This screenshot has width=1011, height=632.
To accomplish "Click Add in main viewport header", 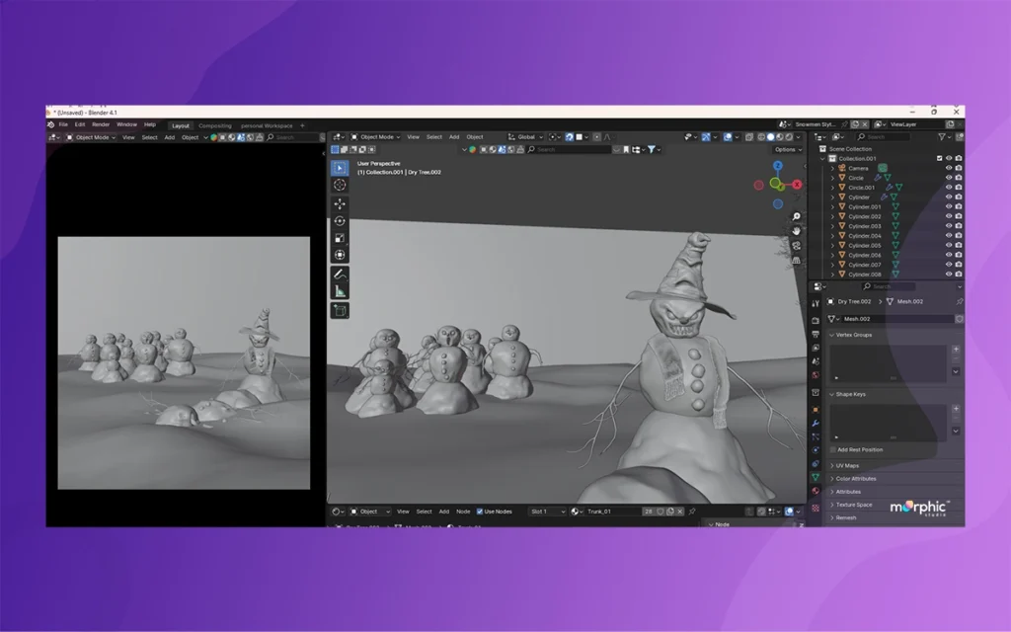I will (454, 136).
